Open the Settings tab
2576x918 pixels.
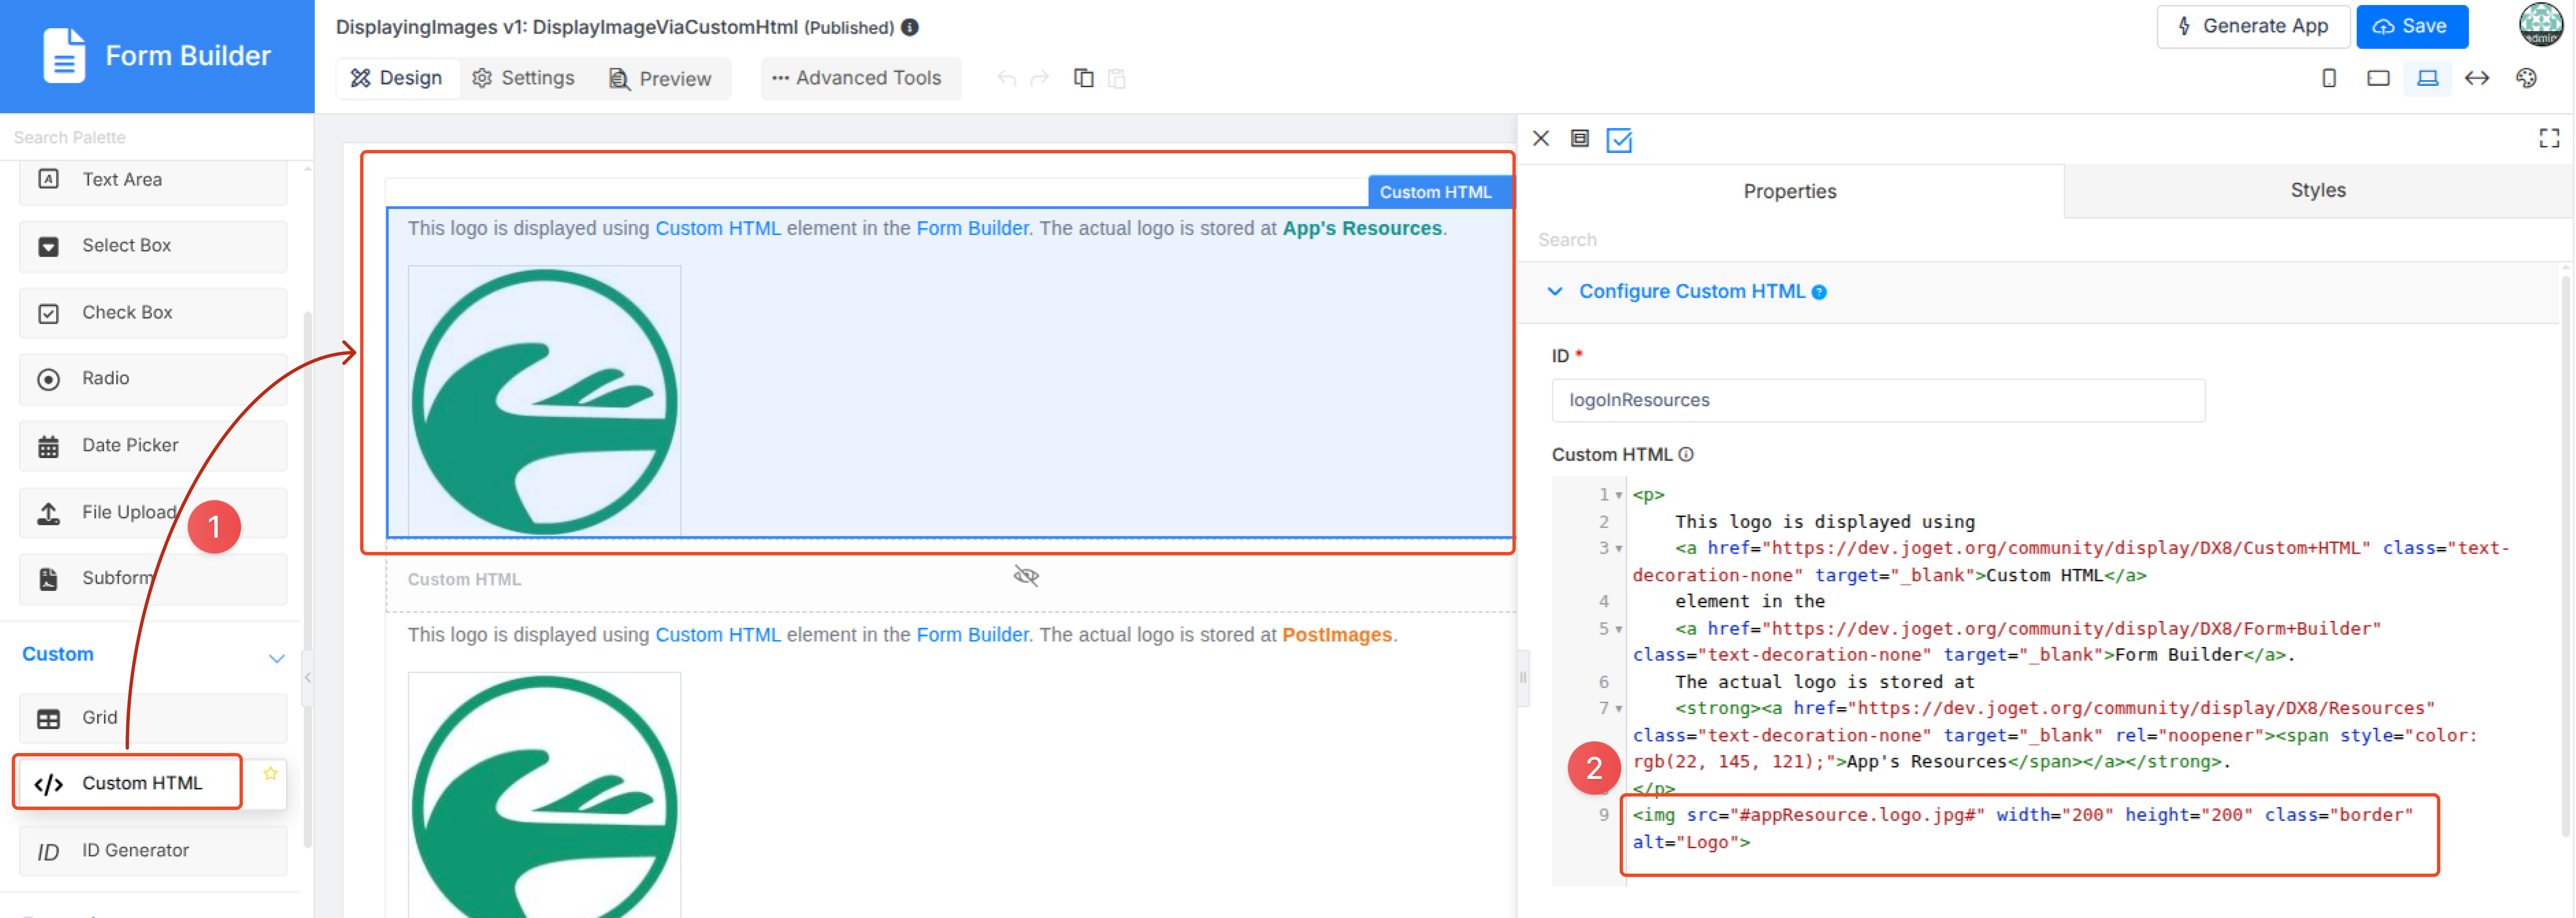point(524,78)
